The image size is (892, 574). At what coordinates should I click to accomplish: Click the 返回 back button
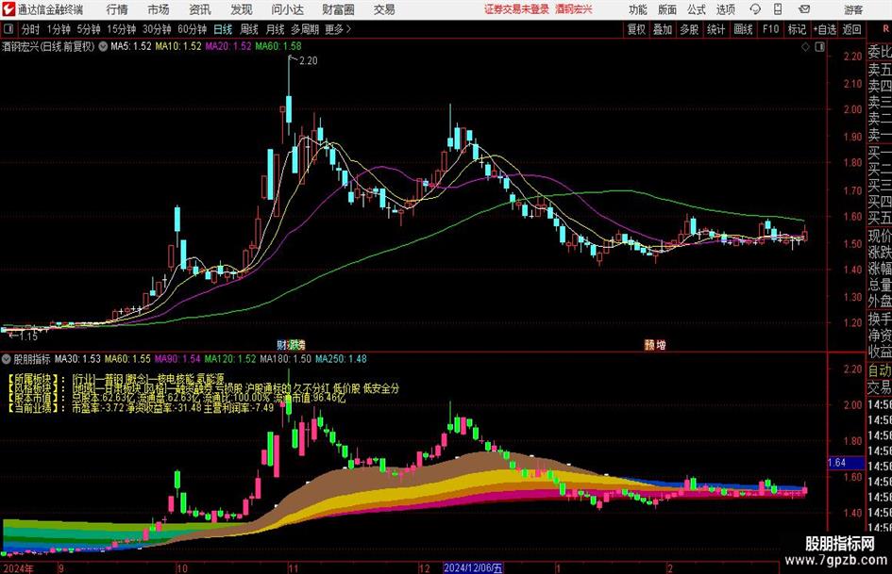point(851,29)
